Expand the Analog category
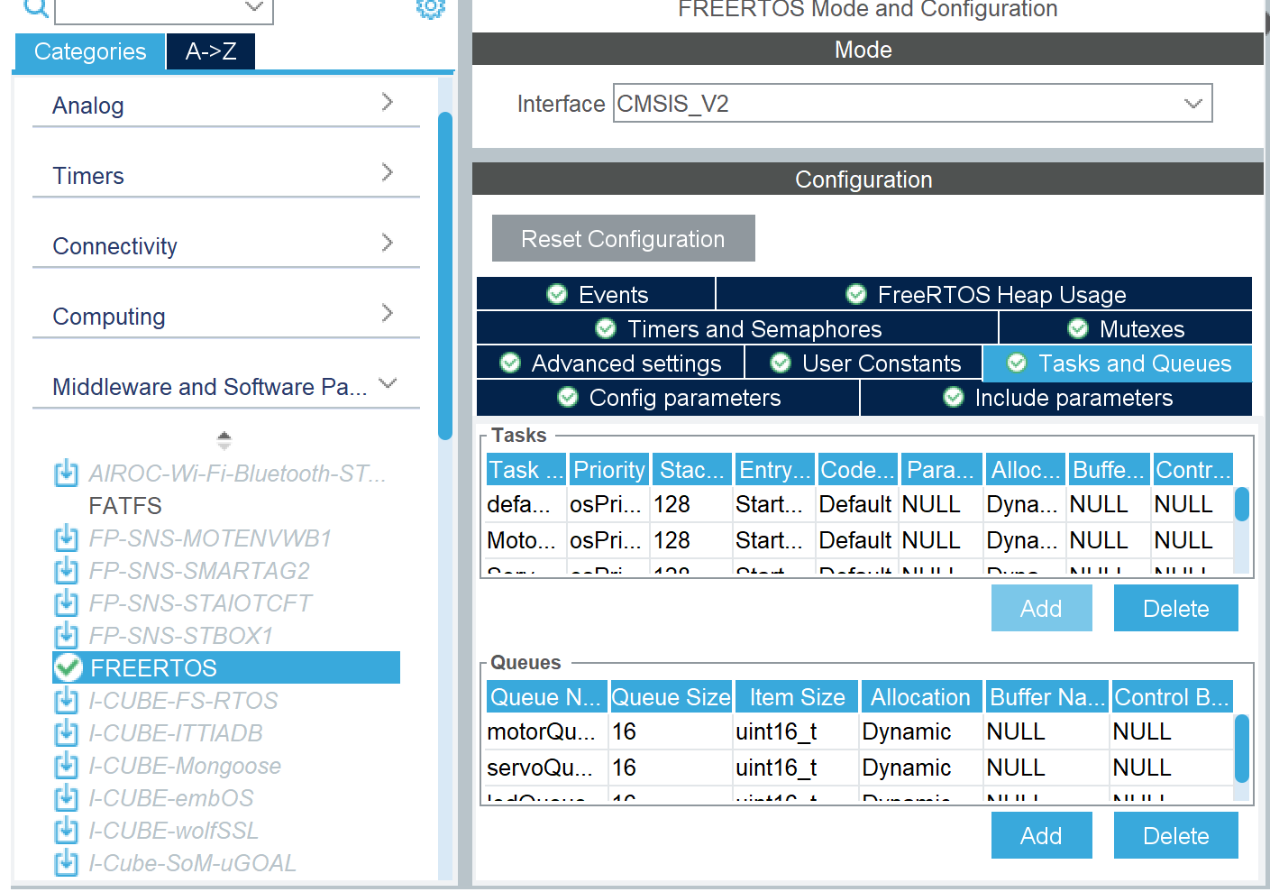This screenshot has width=1270, height=892. pos(225,105)
